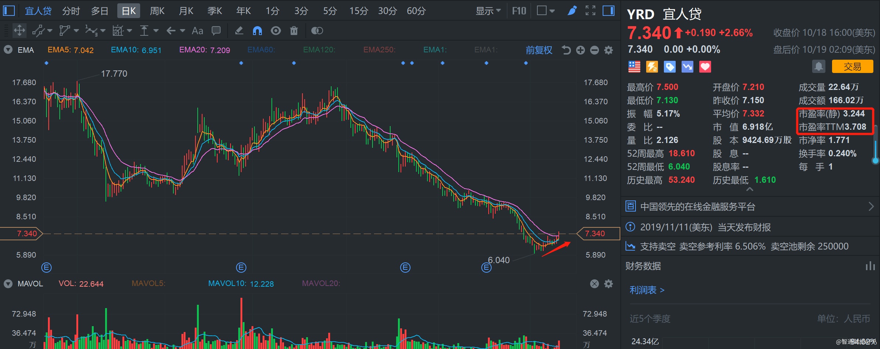Click the US flag market icon
Viewport: 880px width, 349px height.
click(634, 67)
